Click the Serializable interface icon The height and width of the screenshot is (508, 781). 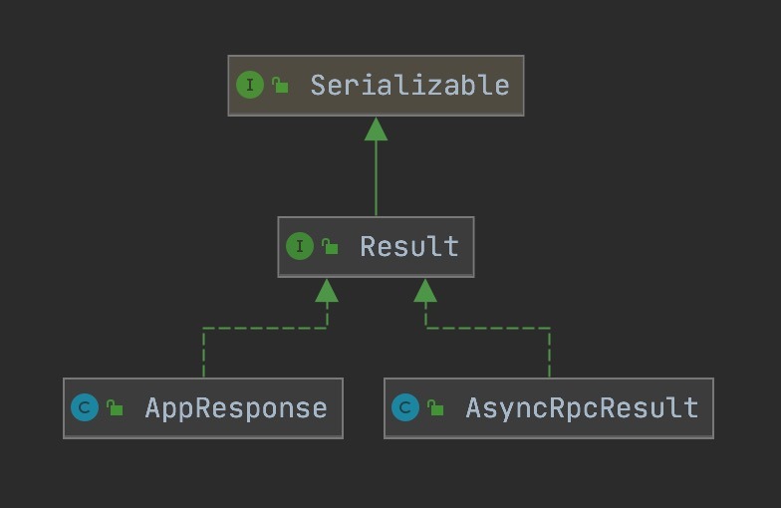point(249,86)
